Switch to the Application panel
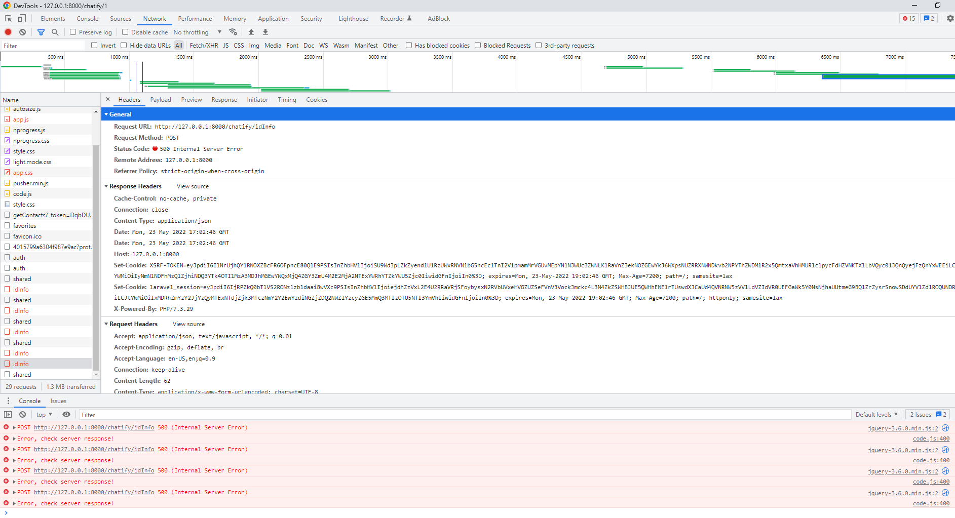Viewport: 955px width, 518px height. coord(273,18)
